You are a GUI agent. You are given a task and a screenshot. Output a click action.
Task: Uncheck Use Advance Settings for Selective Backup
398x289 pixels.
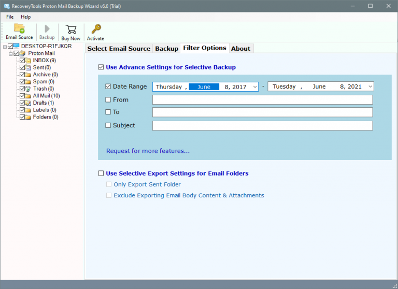(x=101, y=67)
